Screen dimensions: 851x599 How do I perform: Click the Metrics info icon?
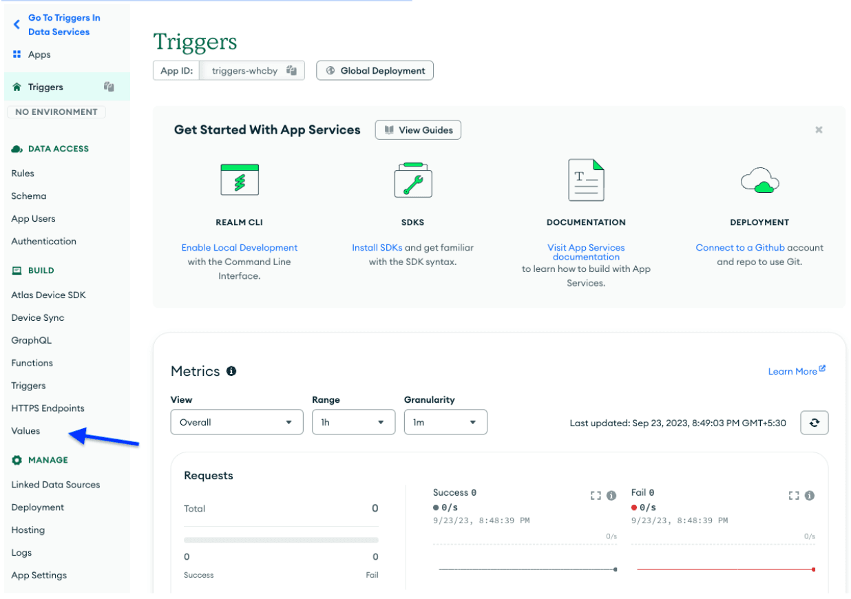(231, 371)
